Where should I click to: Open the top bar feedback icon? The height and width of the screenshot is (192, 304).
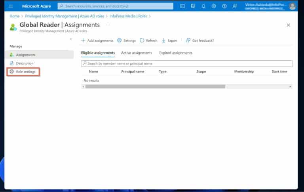click(235, 6)
